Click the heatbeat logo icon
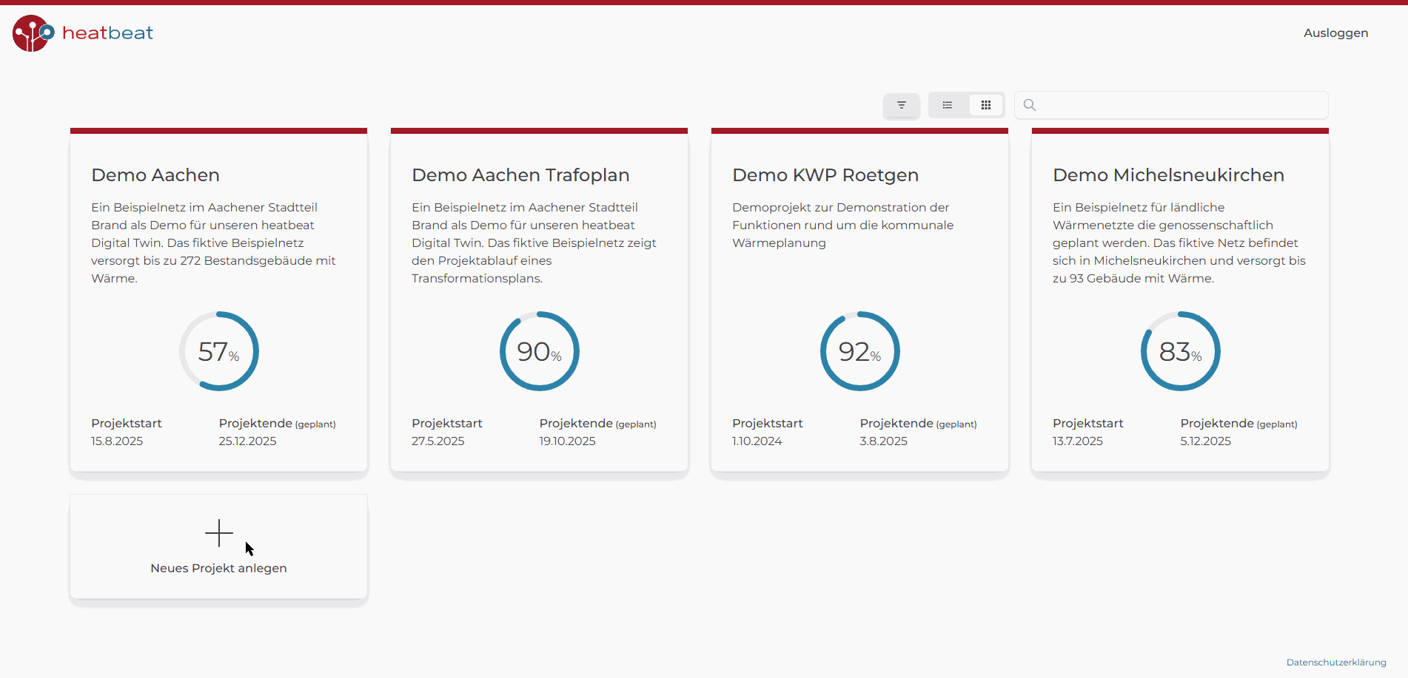1408x678 pixels. point(33,33)
